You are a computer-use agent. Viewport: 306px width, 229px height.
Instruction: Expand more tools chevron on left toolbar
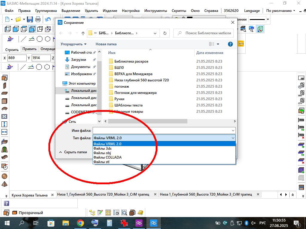click(6, 196)
